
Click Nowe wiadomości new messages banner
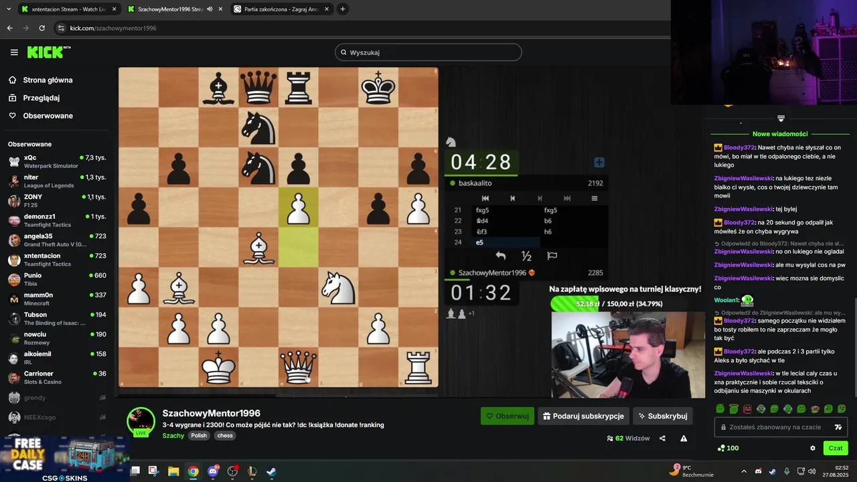point(780,134)
